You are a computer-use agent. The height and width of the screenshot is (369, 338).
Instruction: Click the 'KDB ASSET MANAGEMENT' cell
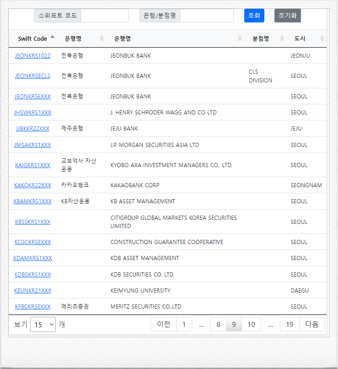coord(145,258)
